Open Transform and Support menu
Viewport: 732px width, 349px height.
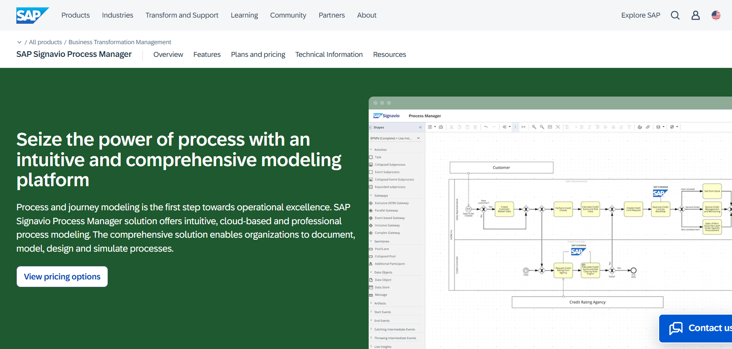(182, 15)
